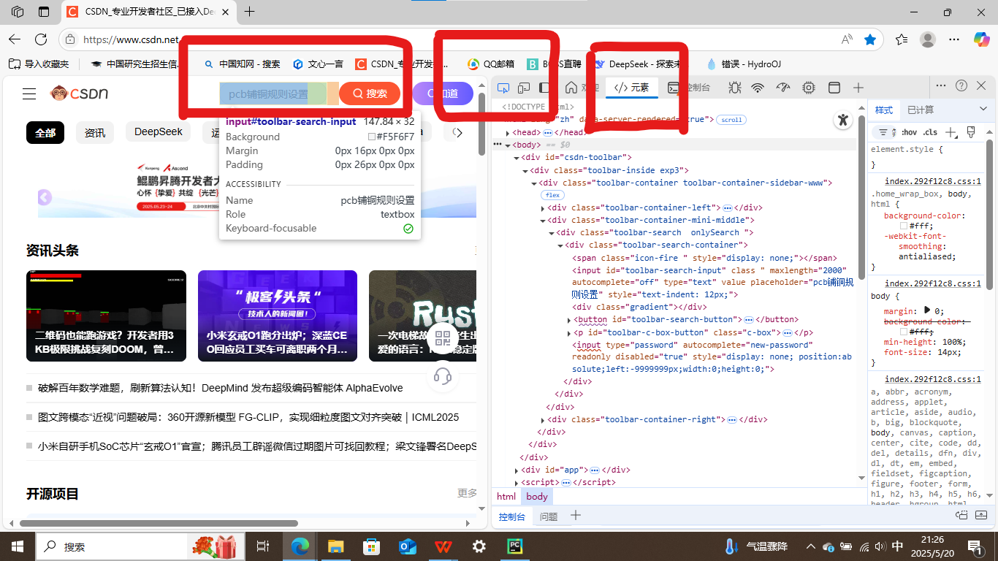Open the 极客头条 news thumbnail card
The image size is (998, 561).
(x=278, y=316)
